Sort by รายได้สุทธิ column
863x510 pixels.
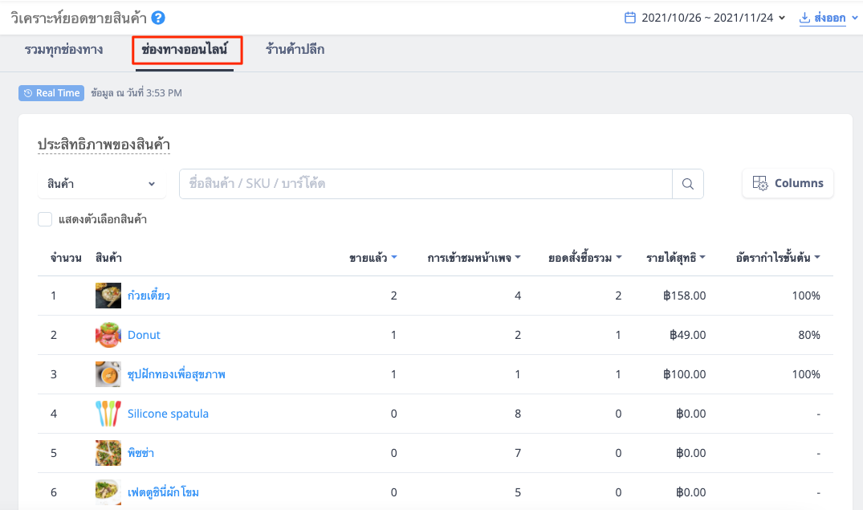click(x=676, y=258)
